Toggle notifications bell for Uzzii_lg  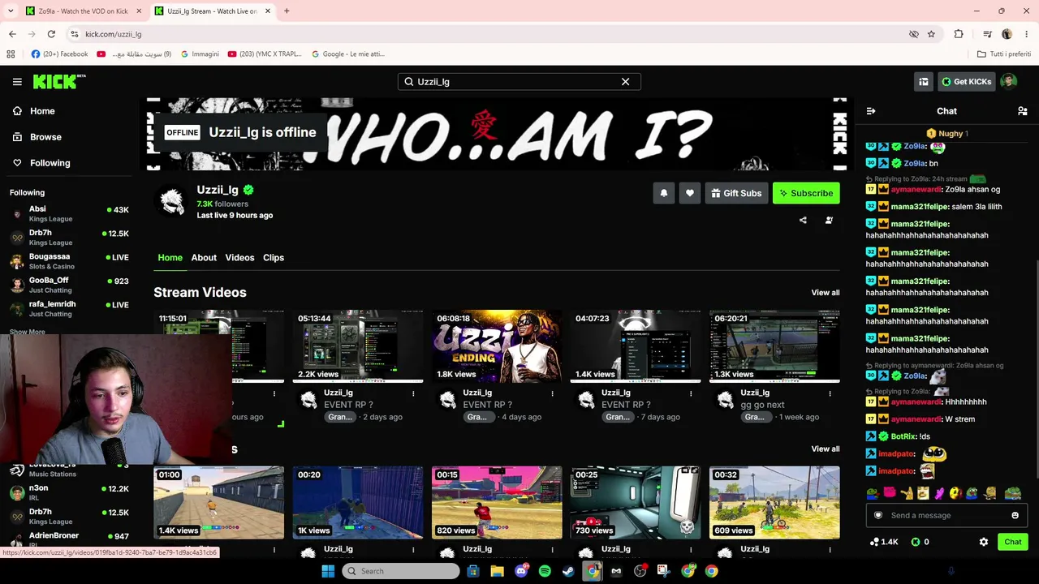[x=664, y=193]
